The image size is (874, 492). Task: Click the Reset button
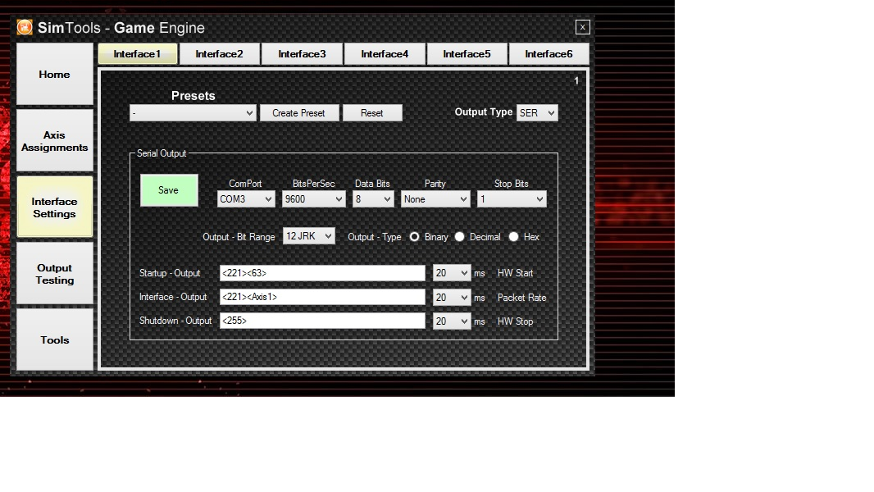click(x=372, y=113)
